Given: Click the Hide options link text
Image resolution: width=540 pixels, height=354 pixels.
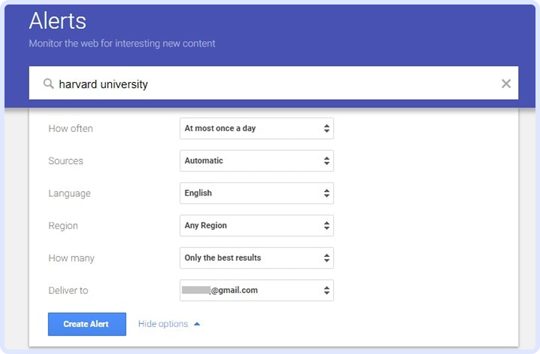Looking at the screenshot, I should click(163, 324).
